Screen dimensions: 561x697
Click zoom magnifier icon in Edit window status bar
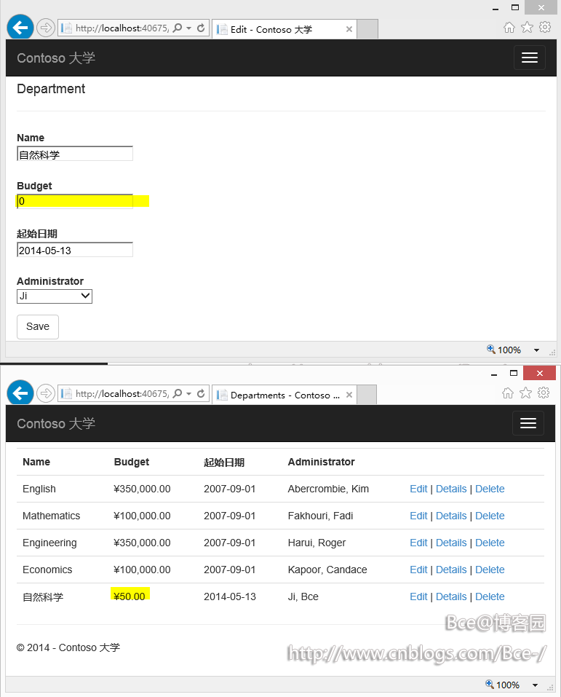[491, 350]
